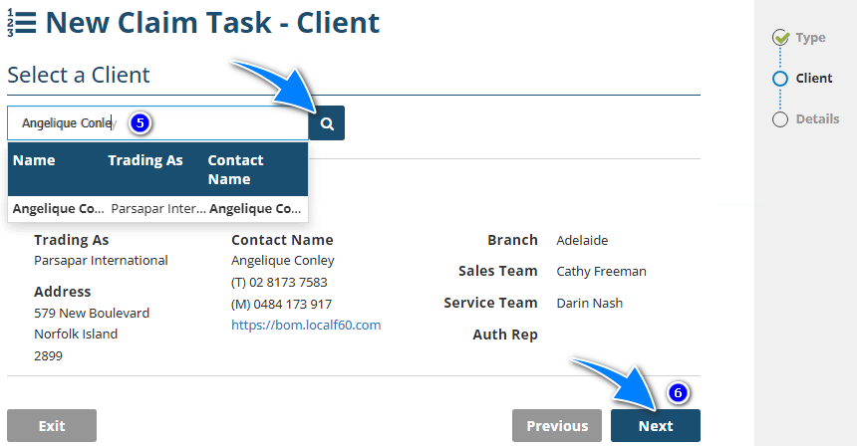Screen dimensions: 857x446
Task: Click the Type step checkmark icon
Action: (x=780, y=38)
